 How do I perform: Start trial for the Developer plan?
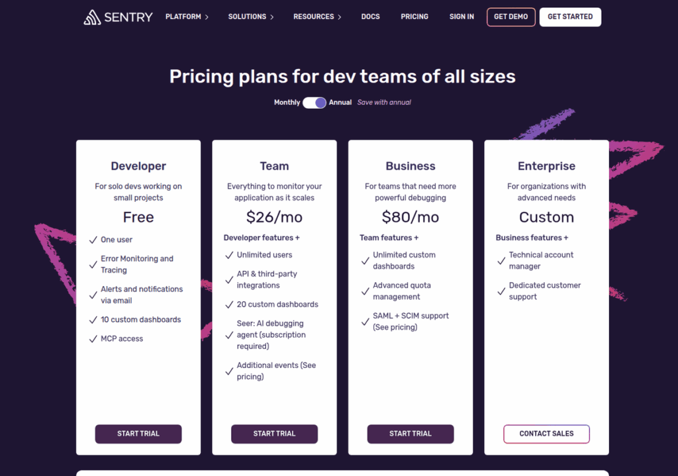138,434
